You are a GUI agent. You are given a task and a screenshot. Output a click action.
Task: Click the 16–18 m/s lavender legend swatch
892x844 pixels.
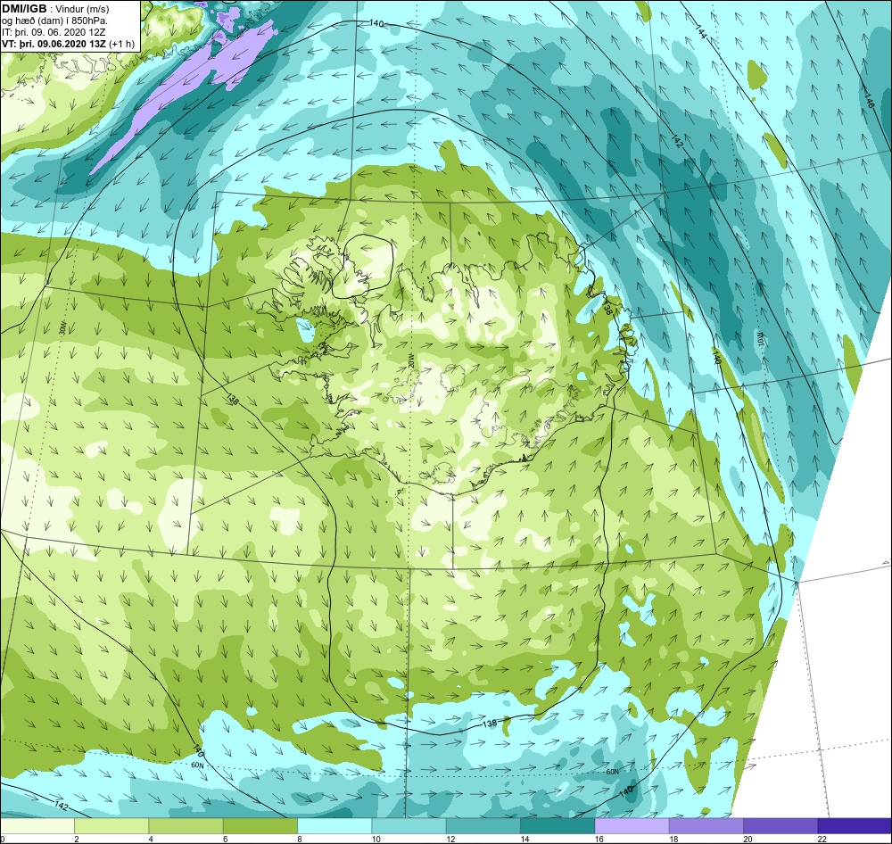click(632, 825)
